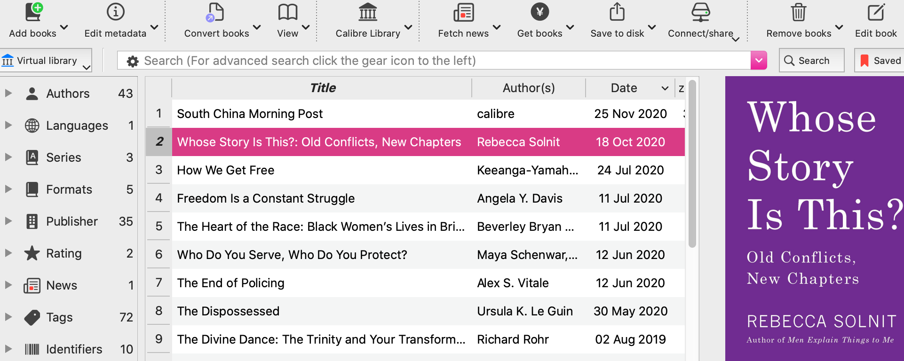Click the Edit book icon

click(x=876, y=12)
